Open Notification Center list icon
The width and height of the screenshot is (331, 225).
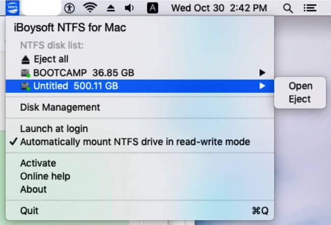308,8
